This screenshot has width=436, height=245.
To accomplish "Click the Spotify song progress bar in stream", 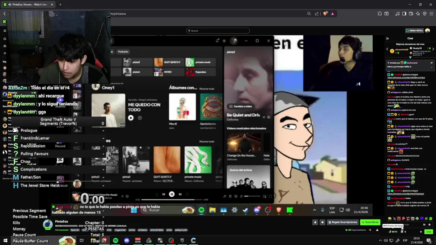I will click(171, 200).
